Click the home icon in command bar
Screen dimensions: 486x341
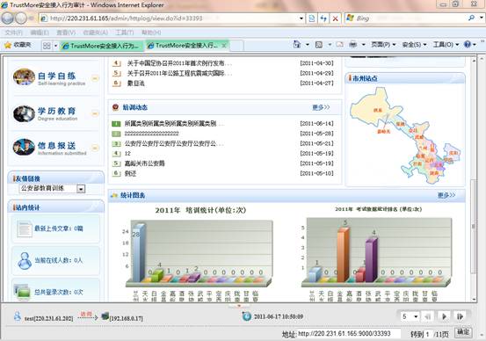click(x=297, y=45)
